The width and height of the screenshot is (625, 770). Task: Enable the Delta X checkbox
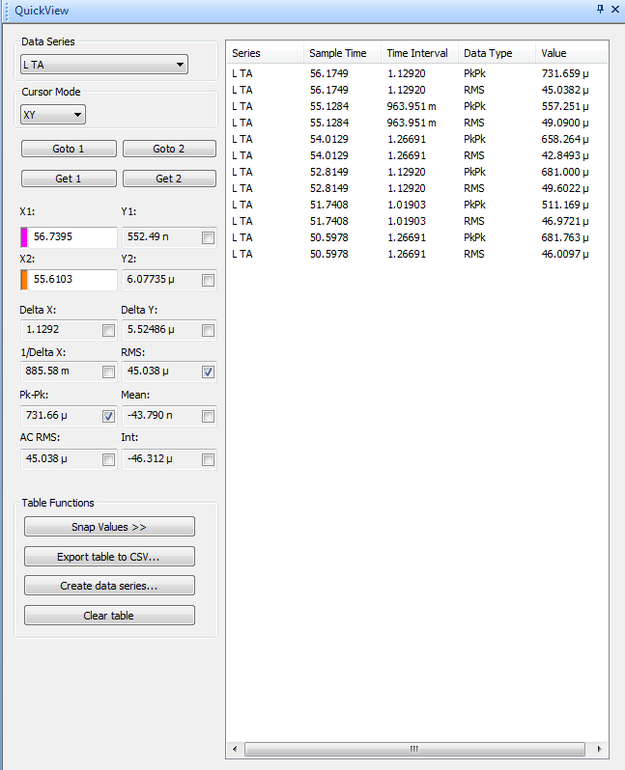(108, 331)
